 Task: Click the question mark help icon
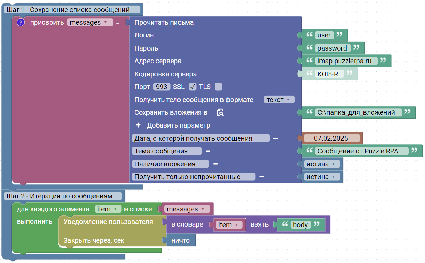(x=21, y=23)
